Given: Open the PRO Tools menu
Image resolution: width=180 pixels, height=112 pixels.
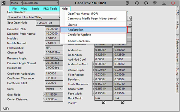Looking at the screenshot, I should (50, 9).
